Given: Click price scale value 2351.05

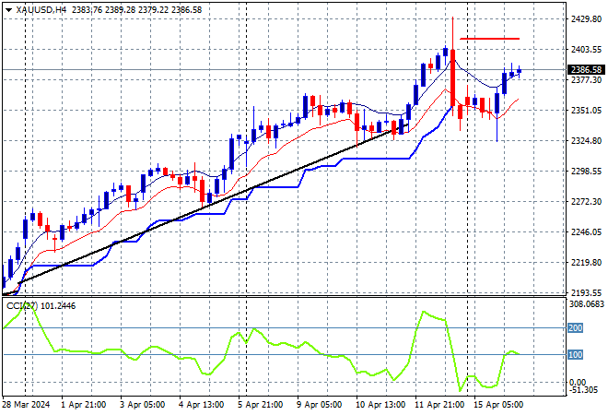Looking at the screenshot, I should click(x=586, y=111).
